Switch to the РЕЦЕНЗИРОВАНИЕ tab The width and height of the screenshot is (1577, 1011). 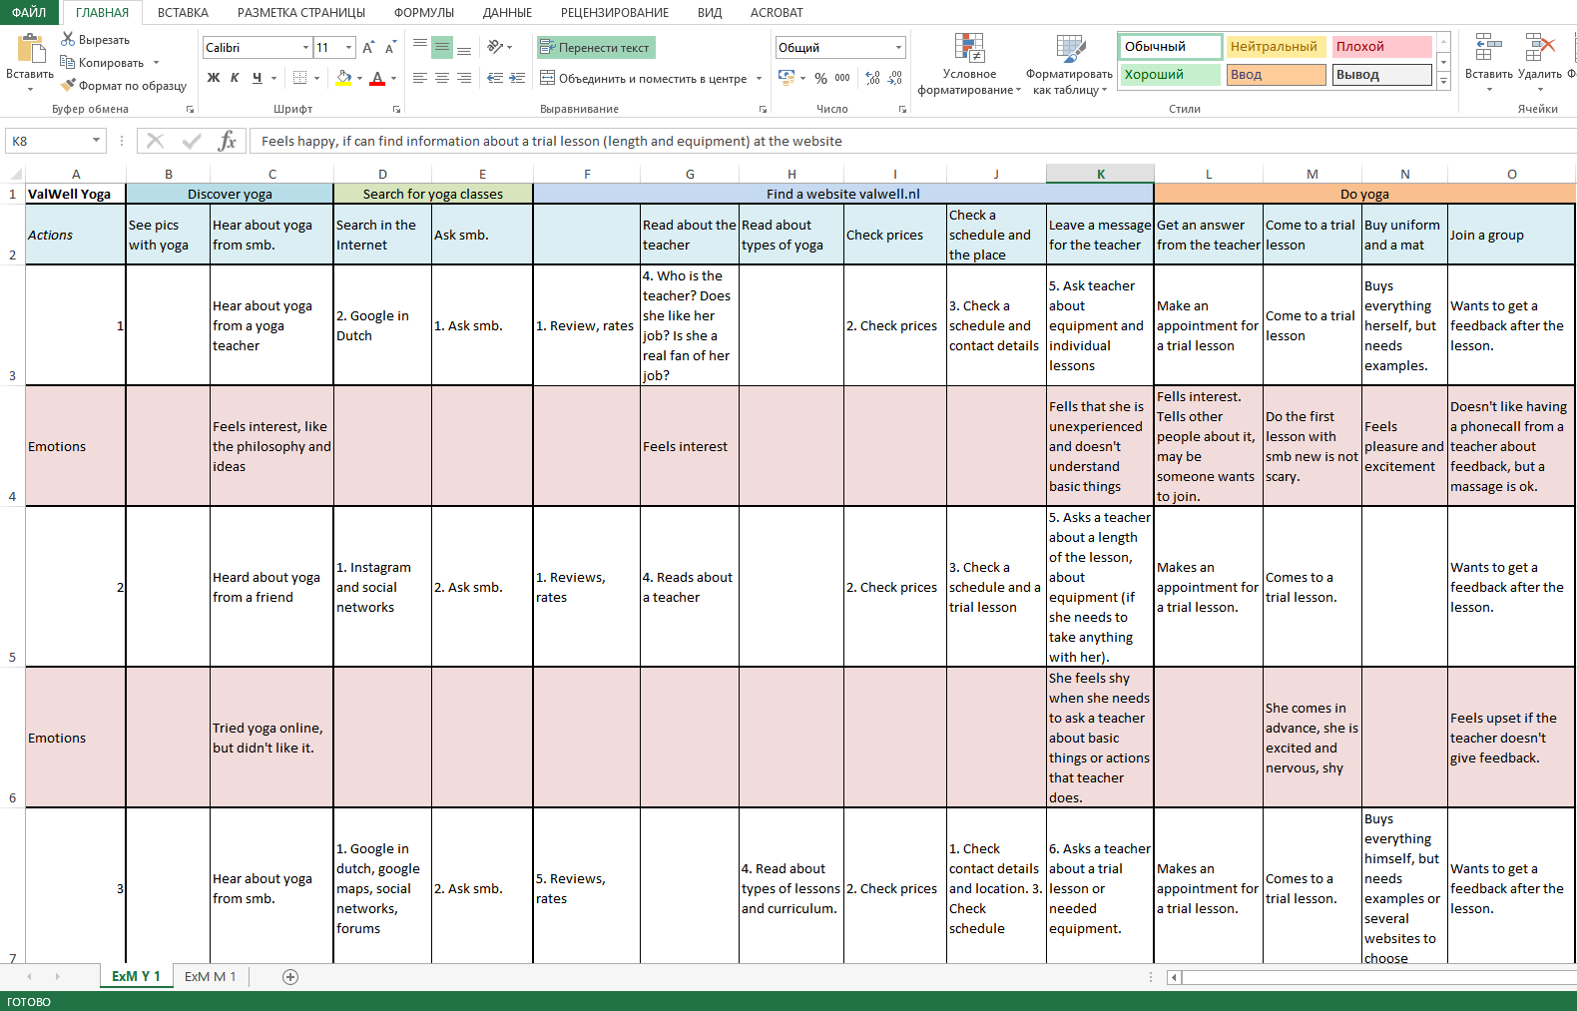click(615, 12)
